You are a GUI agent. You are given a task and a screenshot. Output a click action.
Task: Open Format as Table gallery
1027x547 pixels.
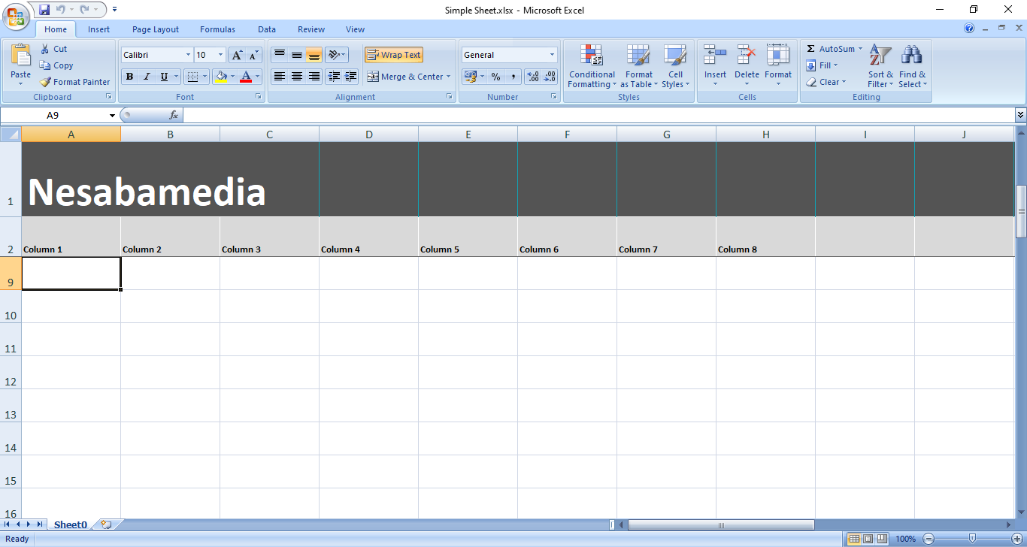tap(638, 66)
